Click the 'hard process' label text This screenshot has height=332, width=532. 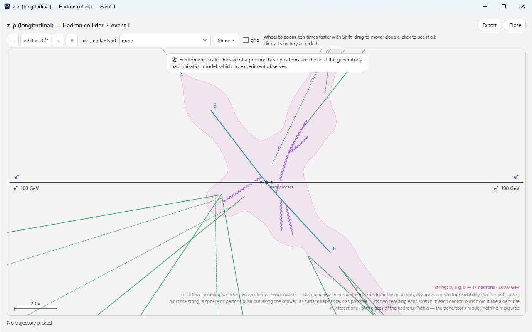[281, 187]
